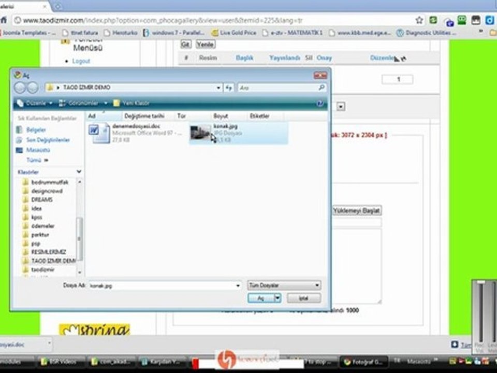Open the Live Gold Price bookmark

coord(234,33)
